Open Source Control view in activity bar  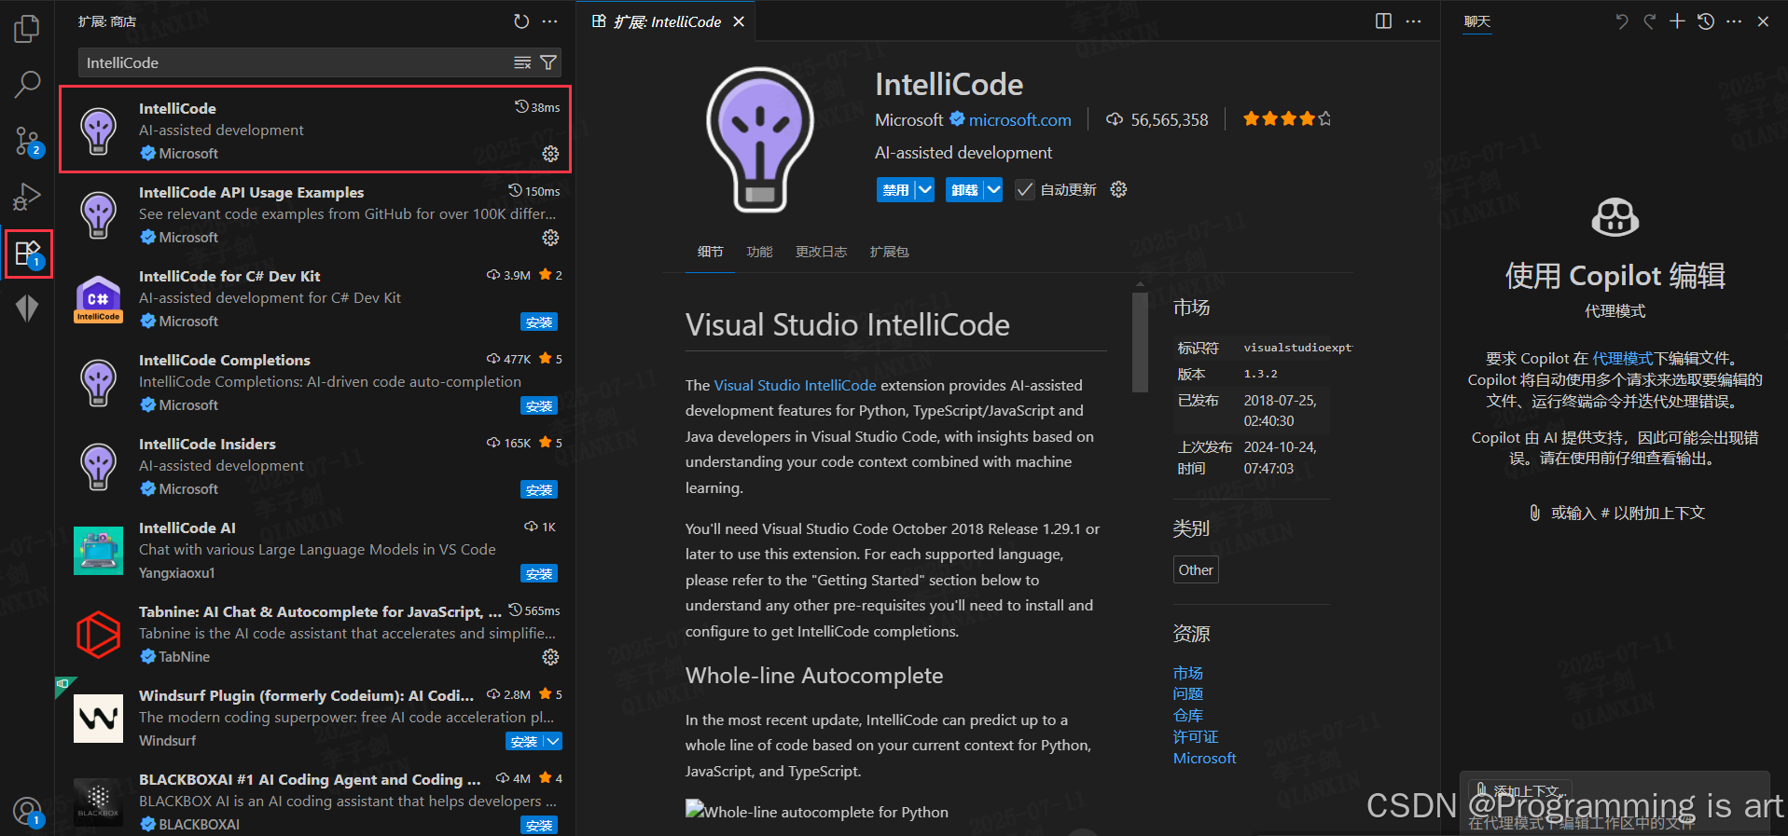pyautogui.click(x=27, y=141)
